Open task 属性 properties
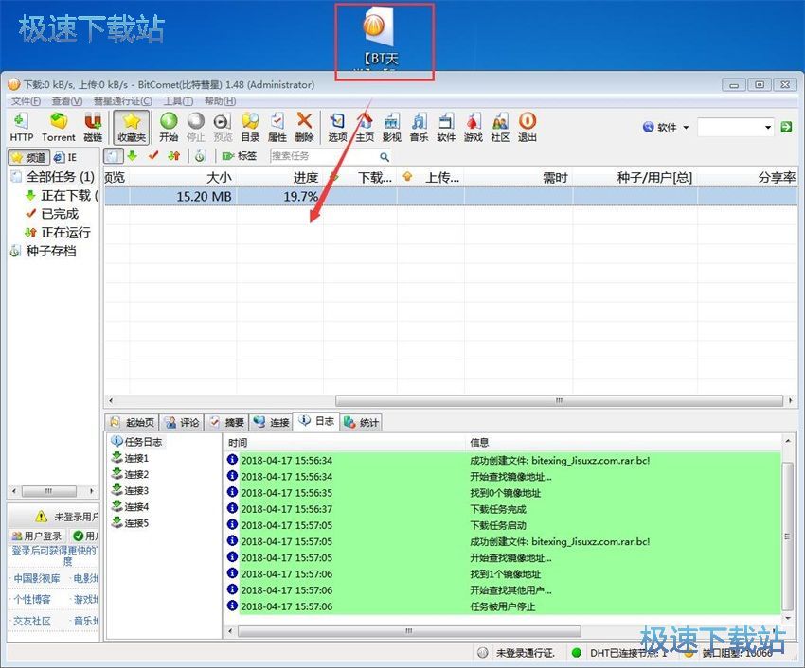The height and width of the screenshot is (668, 805). pyautogui.click(x=277, y=127)
